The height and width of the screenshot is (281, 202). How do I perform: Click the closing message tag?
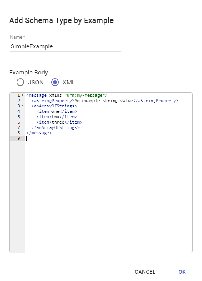[39, 133]
